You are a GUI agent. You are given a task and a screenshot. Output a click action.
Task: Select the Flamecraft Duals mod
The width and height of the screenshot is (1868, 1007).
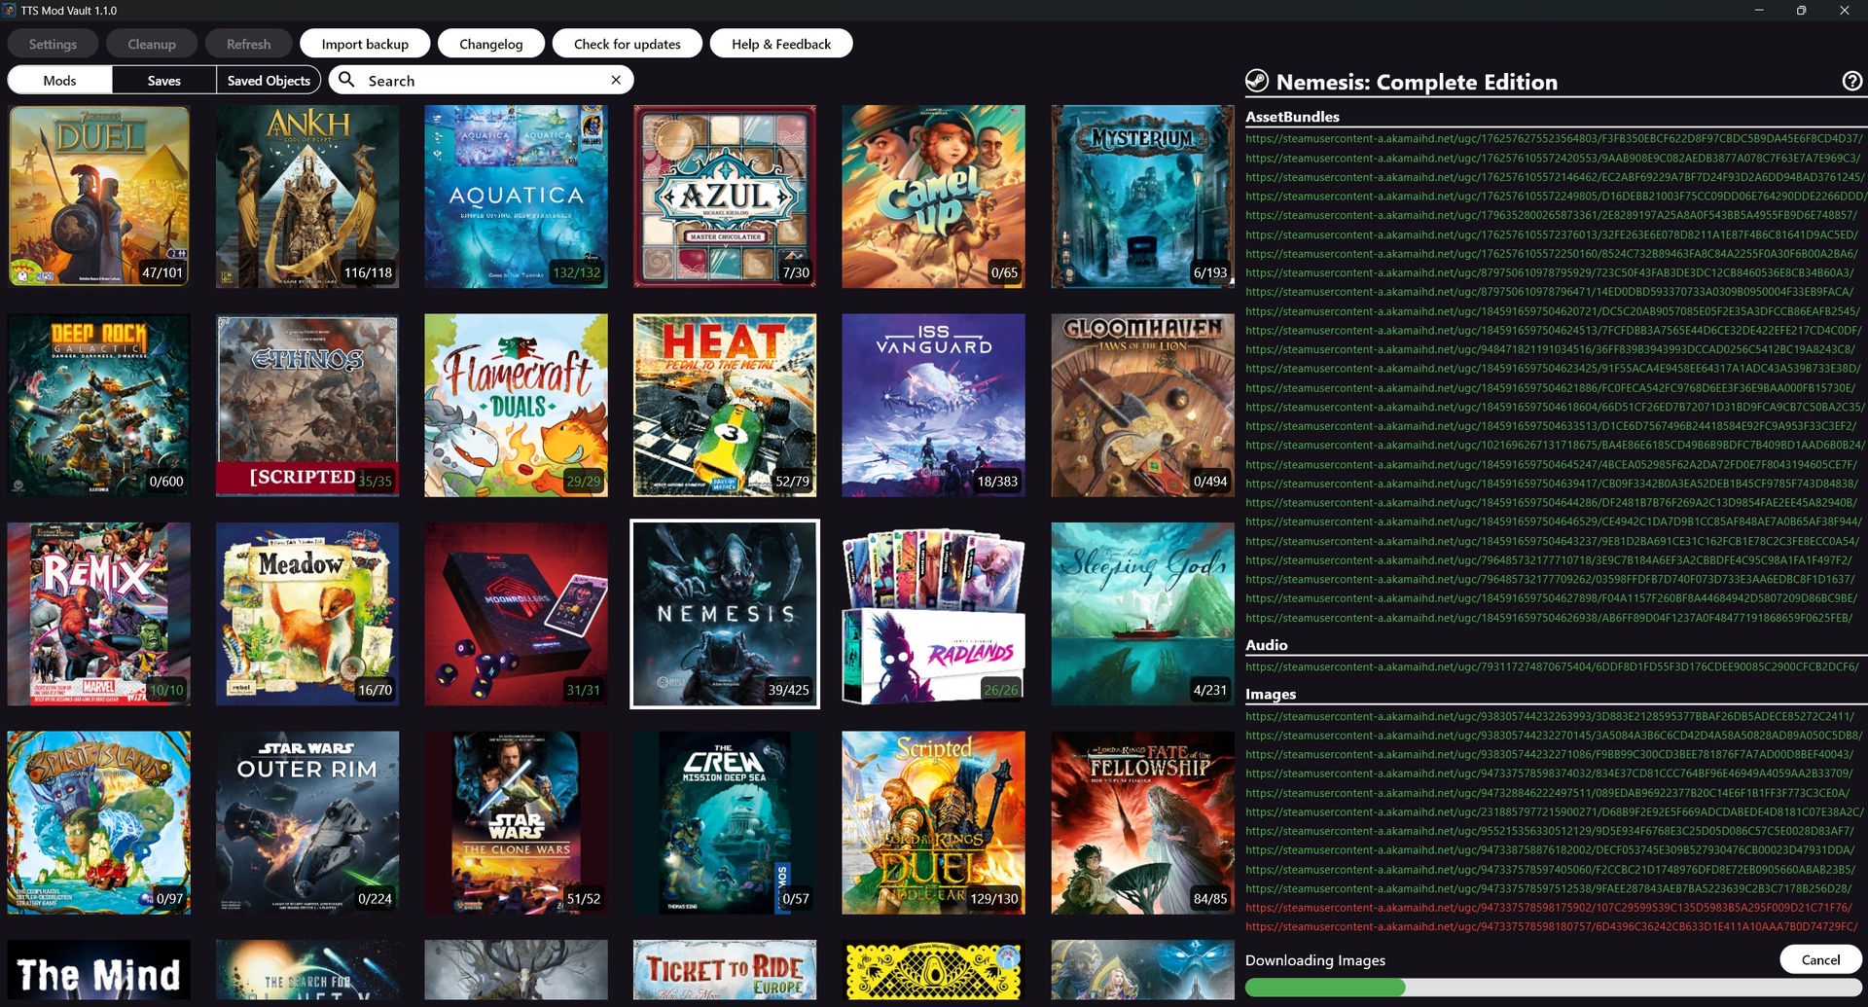pos(516,405)
